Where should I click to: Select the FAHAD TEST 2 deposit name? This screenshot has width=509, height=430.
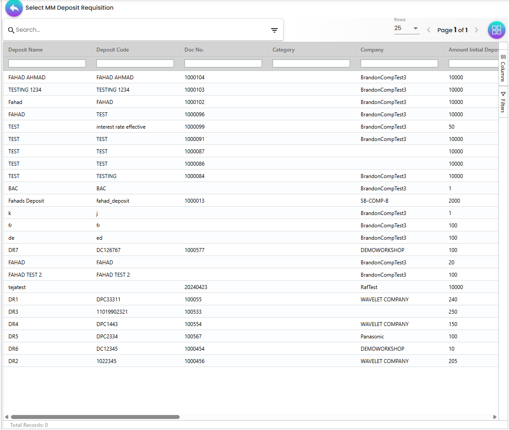[x=25, y=275]
